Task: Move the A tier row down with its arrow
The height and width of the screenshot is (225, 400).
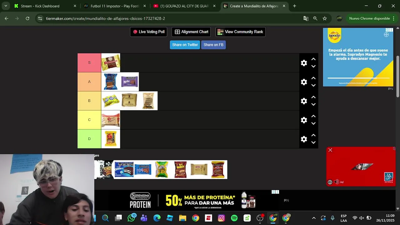Action: click(313, 85)
